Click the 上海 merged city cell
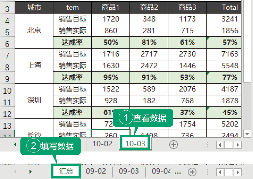This screenshot has width=253, height=179. (x=34, y=65)
